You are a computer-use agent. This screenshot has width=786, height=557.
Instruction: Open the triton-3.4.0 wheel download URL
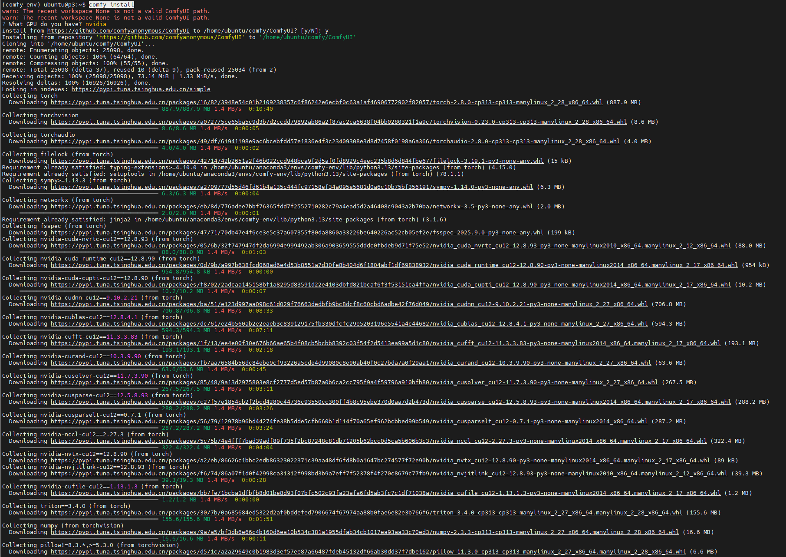click(366, 513)
